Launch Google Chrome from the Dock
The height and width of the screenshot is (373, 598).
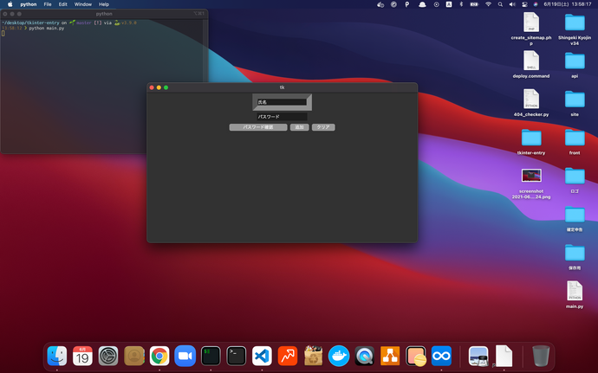[x=159, y=356]
